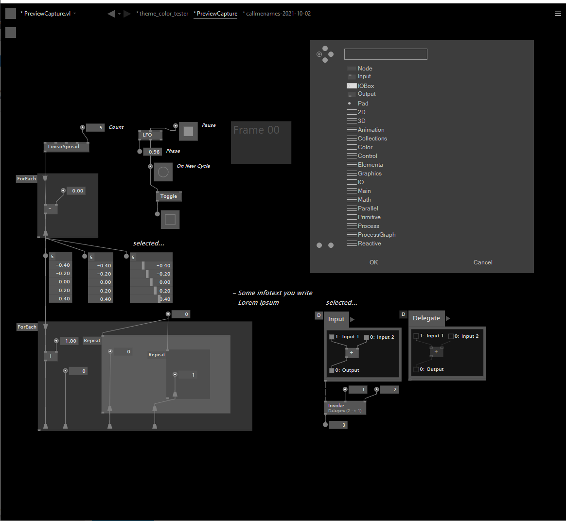Toggle the square IOBox below Toggle node
Screen dimensions: 566x521
coord(170,219)
